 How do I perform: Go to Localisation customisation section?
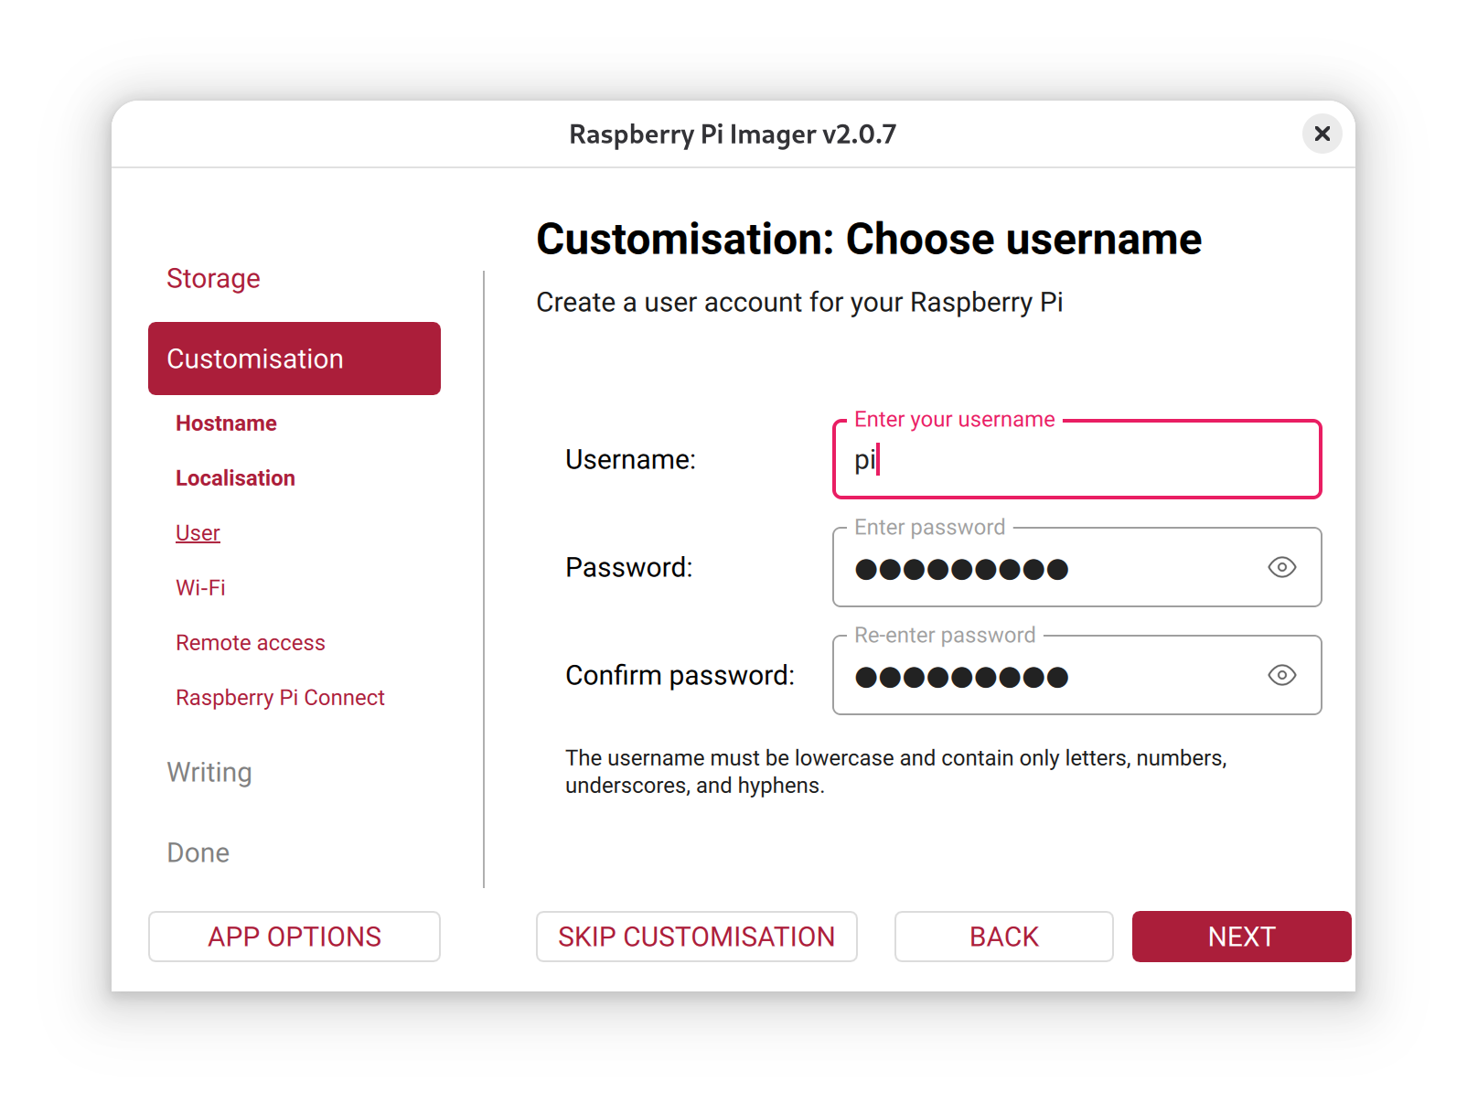point(235,478)
